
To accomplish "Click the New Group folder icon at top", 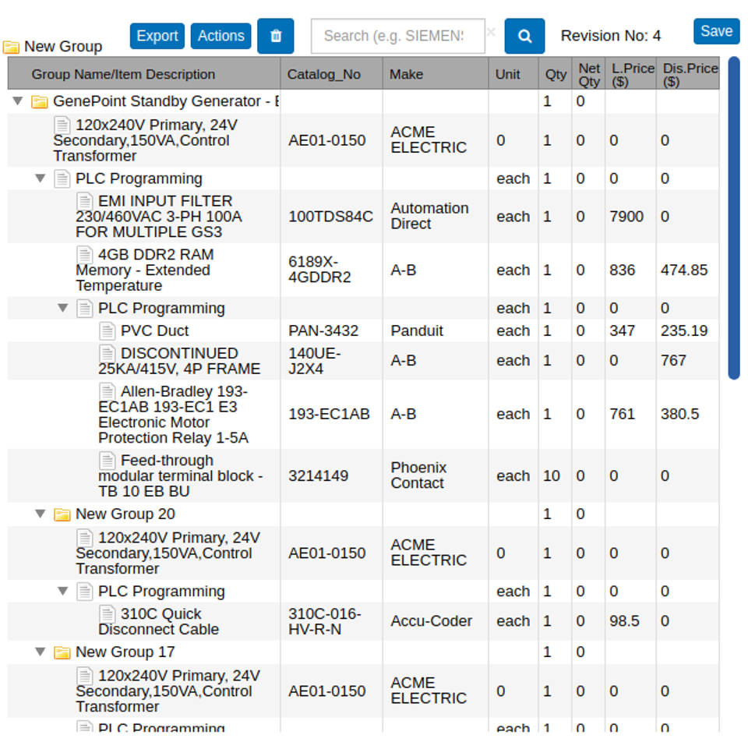I will [11, 47].
